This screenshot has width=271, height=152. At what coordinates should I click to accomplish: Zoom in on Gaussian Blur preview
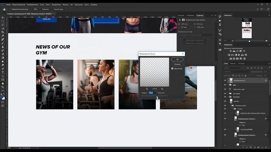[x=162, y=89]
